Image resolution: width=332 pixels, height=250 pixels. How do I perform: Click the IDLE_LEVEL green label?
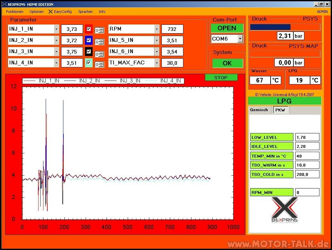click(272, 146)
